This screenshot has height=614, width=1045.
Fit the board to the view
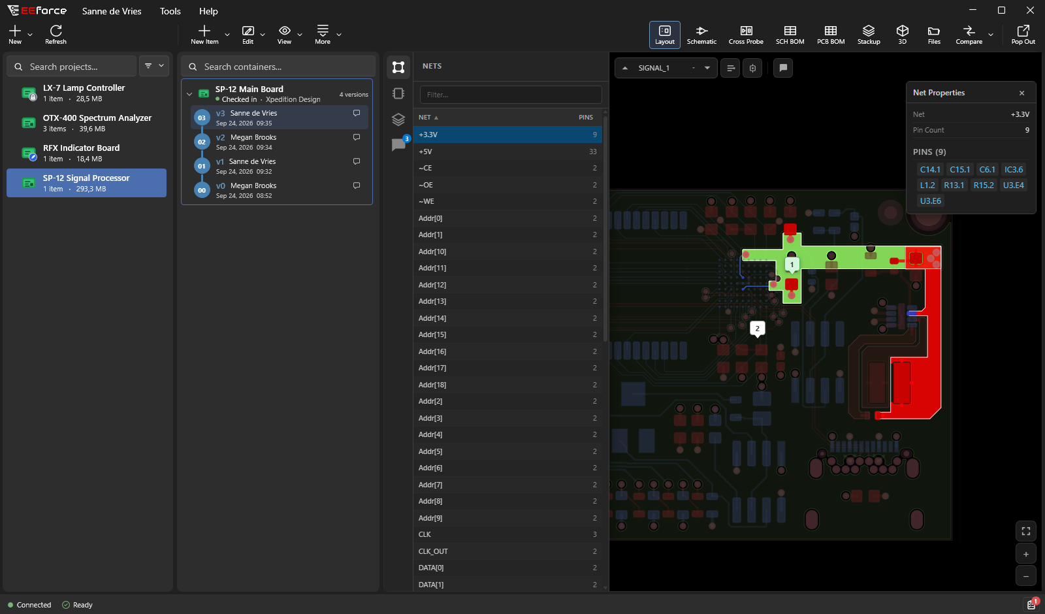pos(1026,531)
